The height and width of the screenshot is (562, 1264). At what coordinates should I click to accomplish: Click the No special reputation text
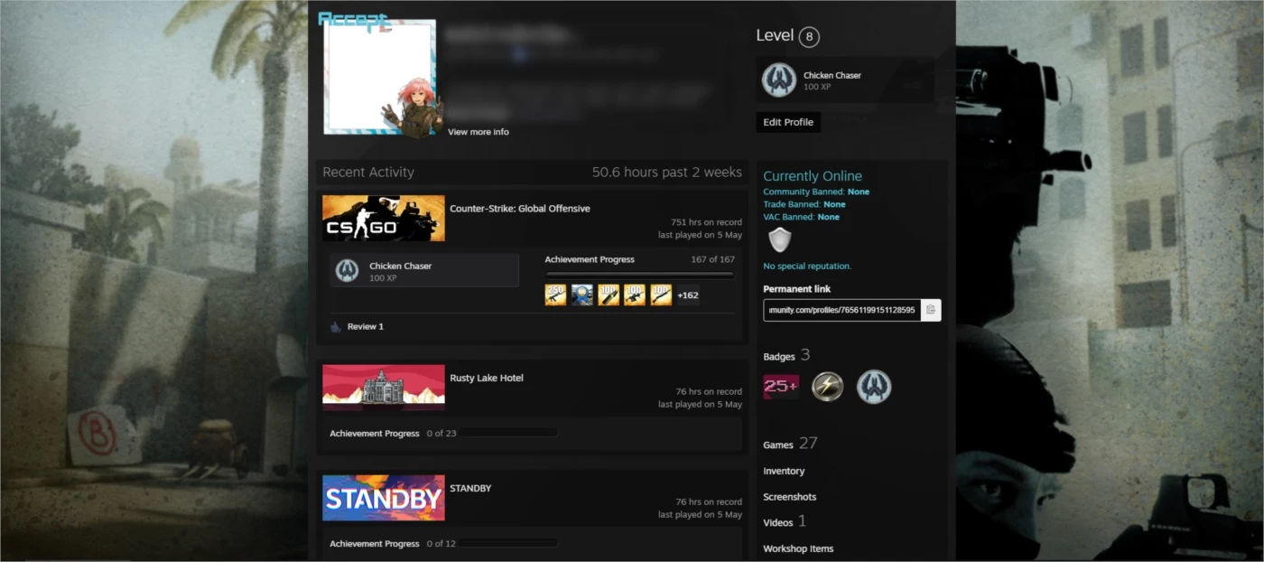[x=807, y=267]
